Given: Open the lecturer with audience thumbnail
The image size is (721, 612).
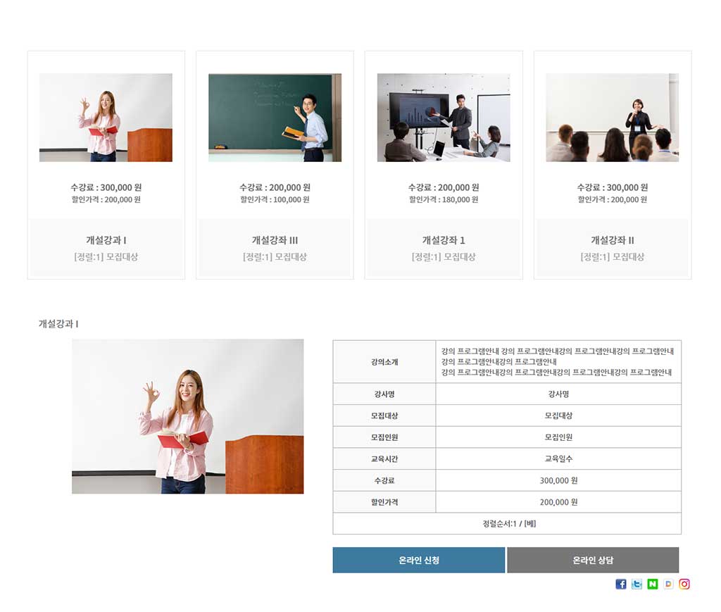Looking at the screenshot, I should 613,118.
